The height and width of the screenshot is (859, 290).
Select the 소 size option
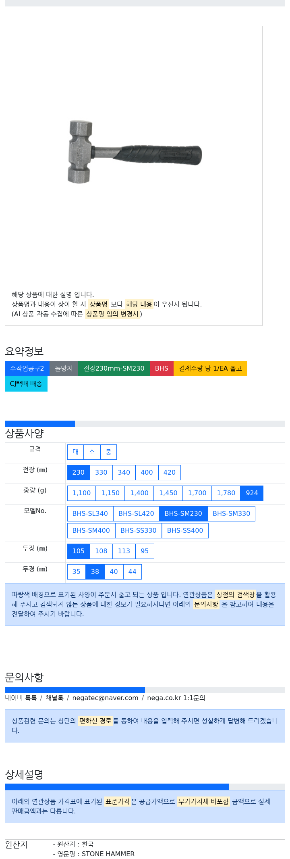coord(92,452)
